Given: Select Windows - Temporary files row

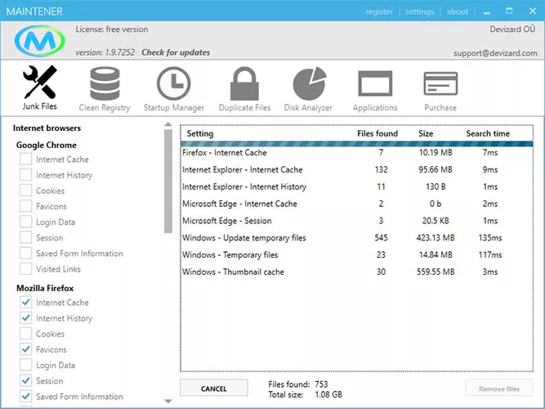Looking at the screenshot, I should click(356, 254).
